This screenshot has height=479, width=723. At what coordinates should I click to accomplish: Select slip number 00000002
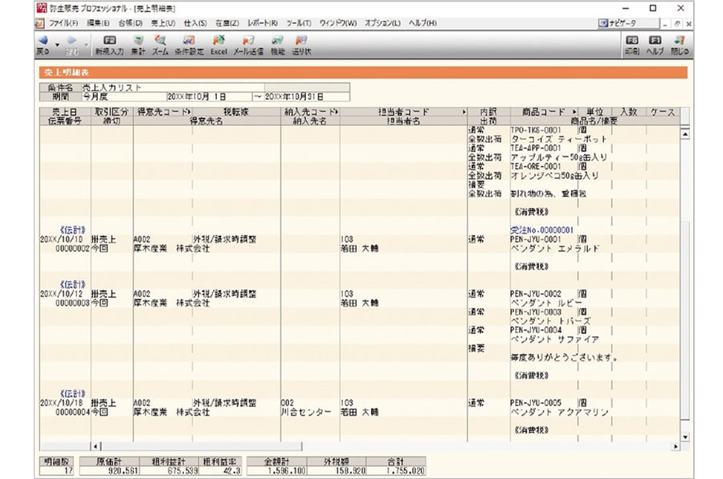pos(72,249)
